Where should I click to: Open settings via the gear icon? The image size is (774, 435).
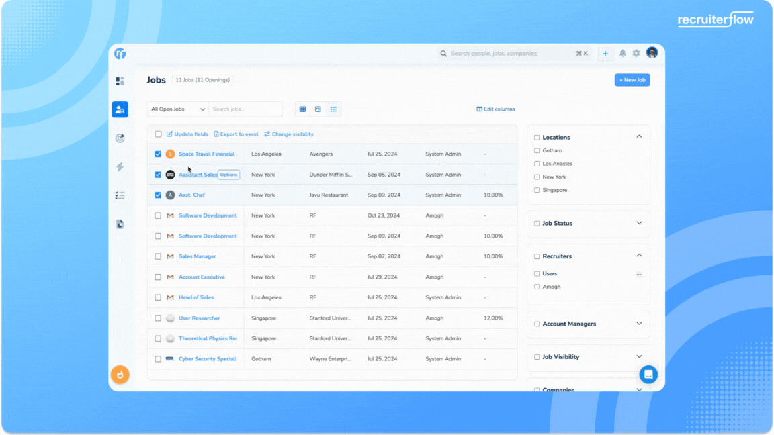click(636, 54)
